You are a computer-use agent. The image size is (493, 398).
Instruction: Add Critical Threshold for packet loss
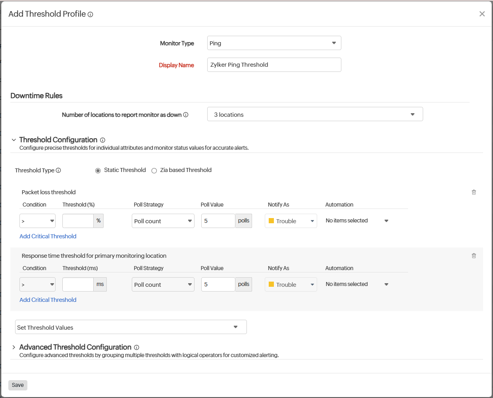[x=48, y=236]
